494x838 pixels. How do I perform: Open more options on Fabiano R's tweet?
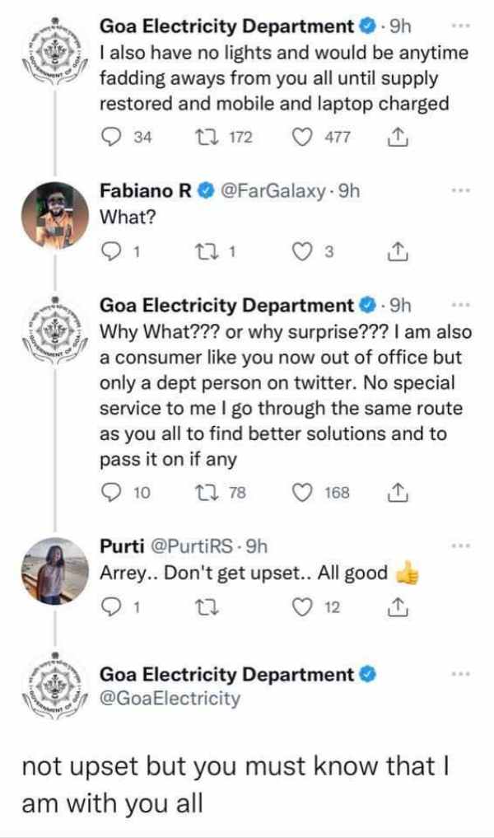coord(463,190)
